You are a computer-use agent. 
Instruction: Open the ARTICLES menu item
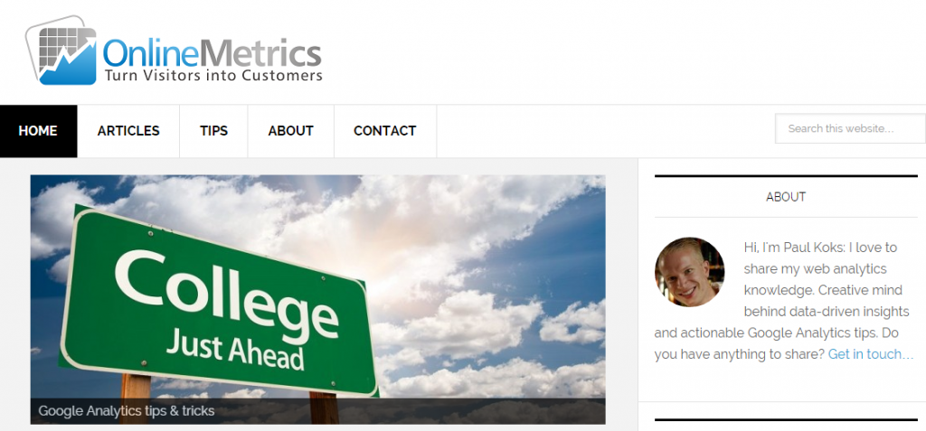[128, 131]
